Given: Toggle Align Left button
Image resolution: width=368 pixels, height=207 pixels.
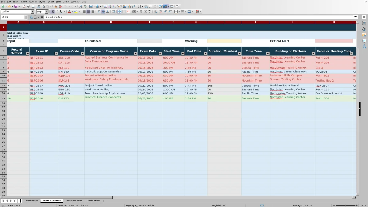Looking at the screenshot, I should pyautogui.click(x=84, y=12).
